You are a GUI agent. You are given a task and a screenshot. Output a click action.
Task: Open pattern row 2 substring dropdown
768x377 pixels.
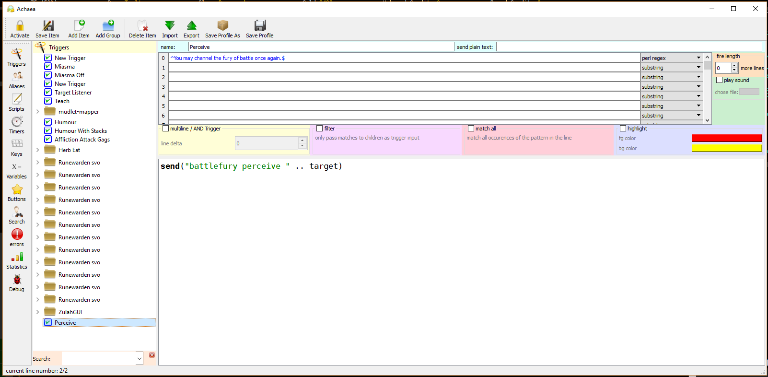(672, 77)
